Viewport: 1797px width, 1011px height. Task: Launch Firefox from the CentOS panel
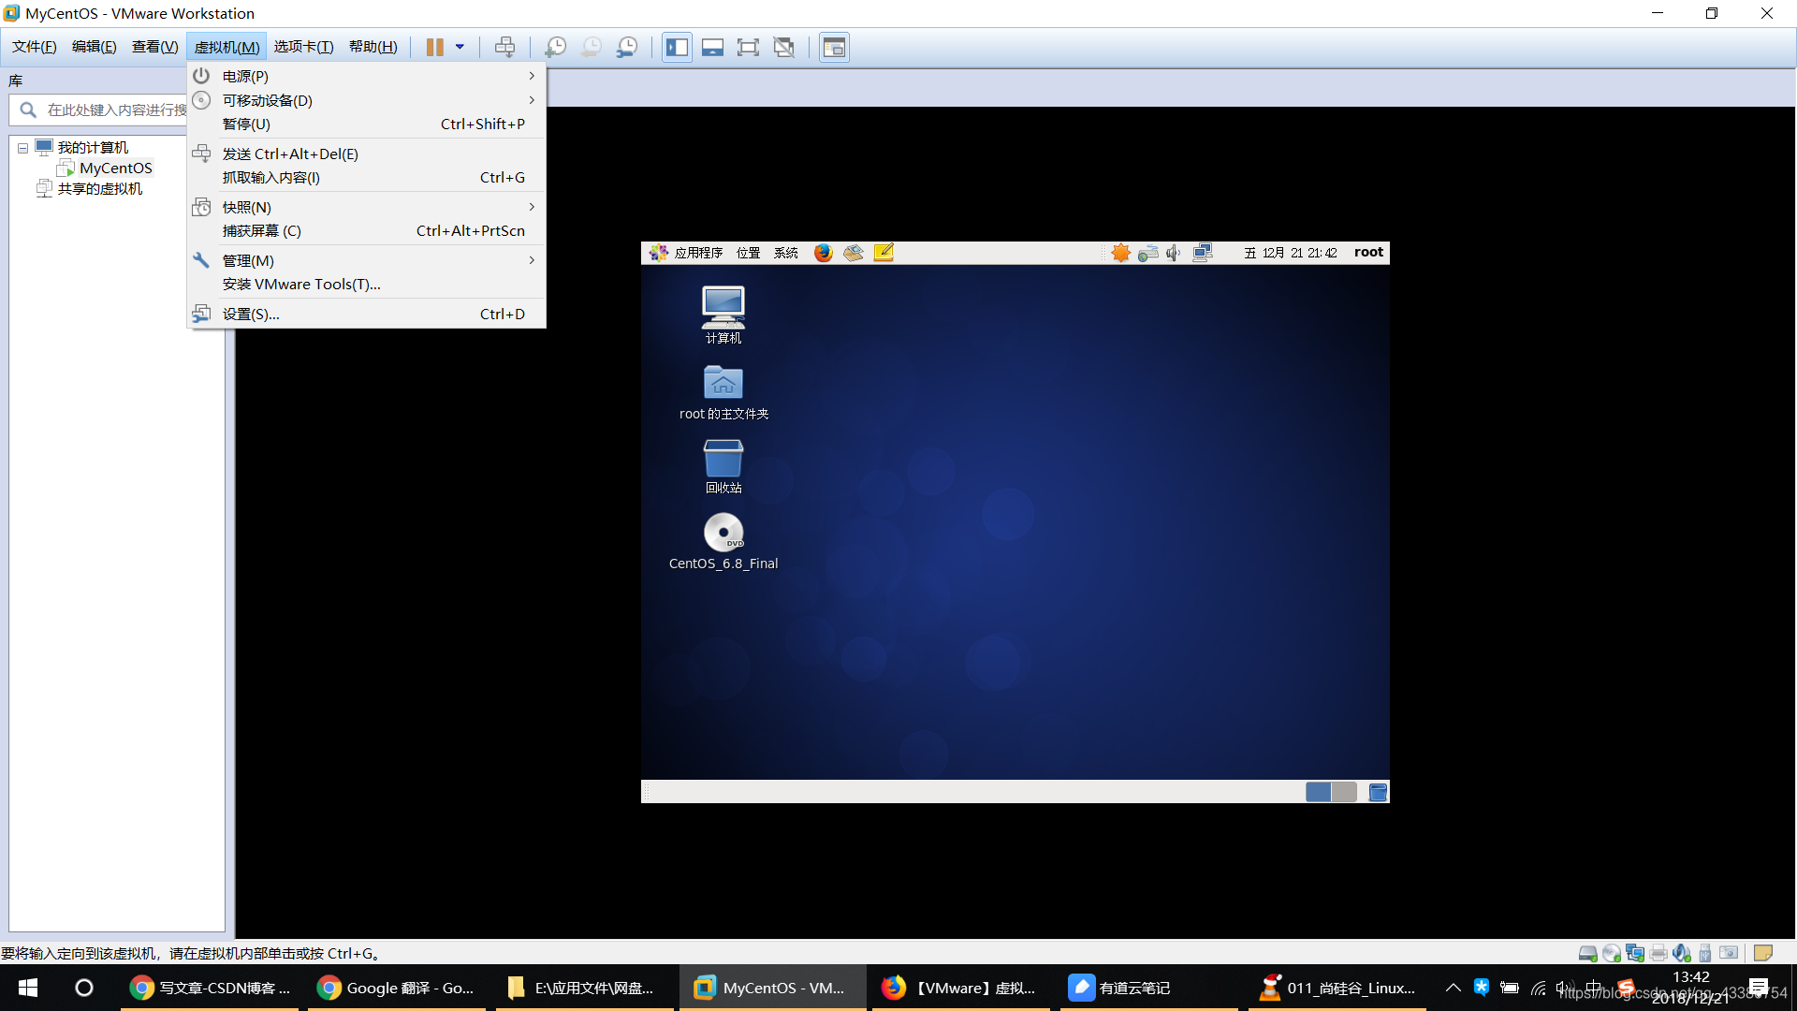pyautogui.click(x=823, y=253)
